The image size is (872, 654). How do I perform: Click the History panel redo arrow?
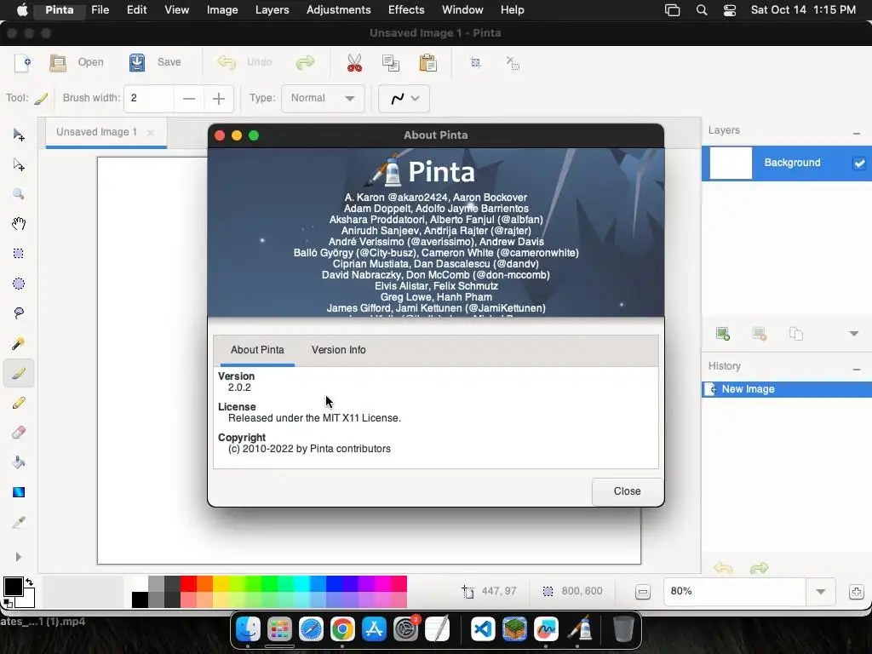coord(759,568)
